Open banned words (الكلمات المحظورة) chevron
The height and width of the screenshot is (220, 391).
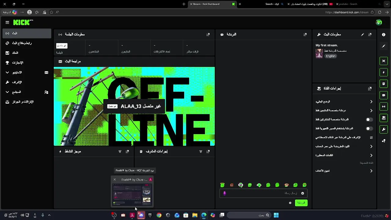371,155
